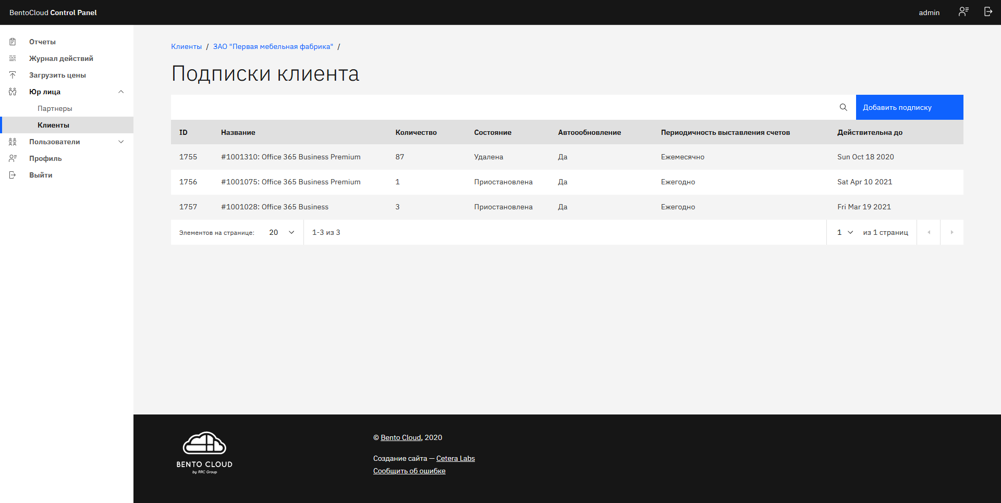This screenshot has width=1001, height=503.
Task: Click the Выйти exit icon in sidebar
Action: pos(13,175)
